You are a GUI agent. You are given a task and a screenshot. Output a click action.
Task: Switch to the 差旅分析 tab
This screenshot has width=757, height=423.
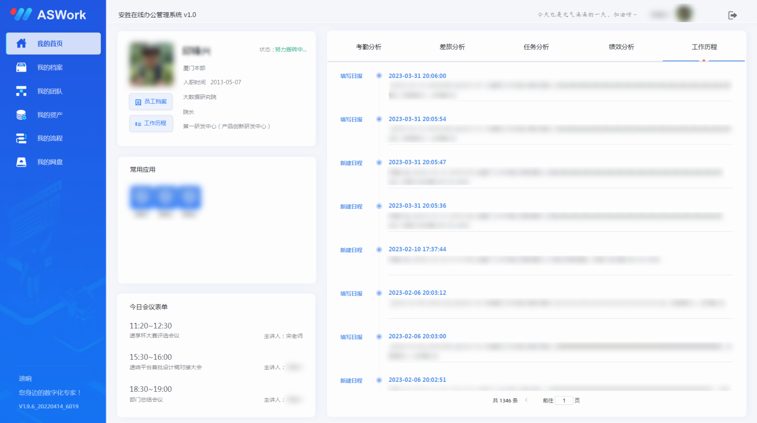click(x=452, y=47)
